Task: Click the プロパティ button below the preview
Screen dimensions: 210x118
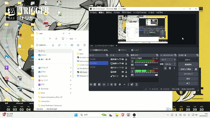Action: 123,50
